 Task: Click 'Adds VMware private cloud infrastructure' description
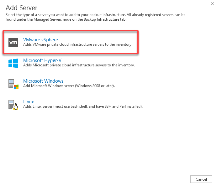(x=78, y=44)
